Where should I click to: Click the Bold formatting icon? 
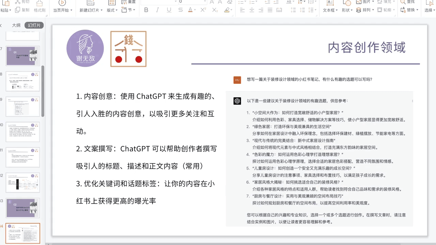146,10
